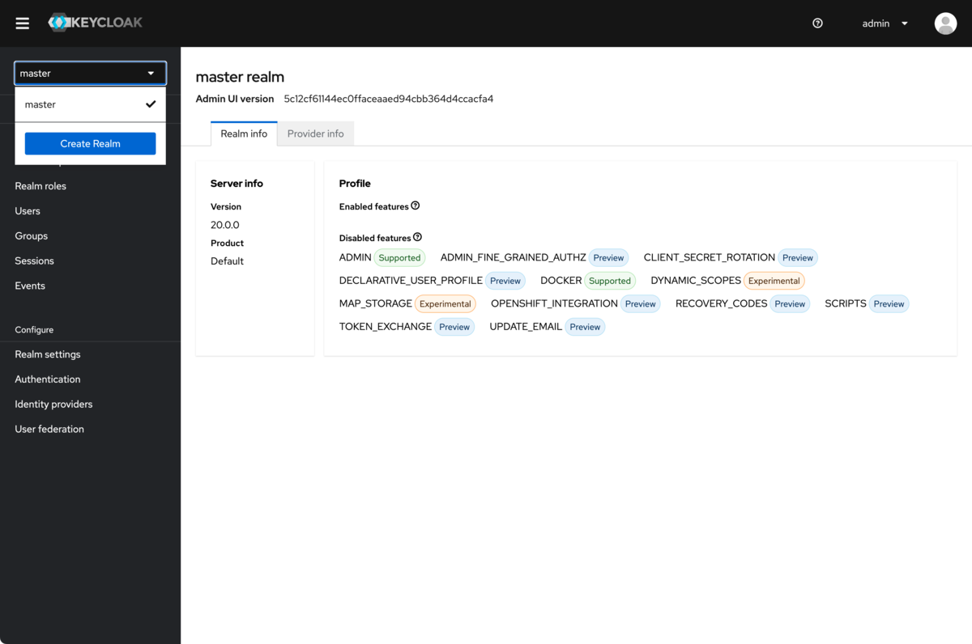
Task: Click the checkmark beside master realm
Action: click(x=151, y=104)
